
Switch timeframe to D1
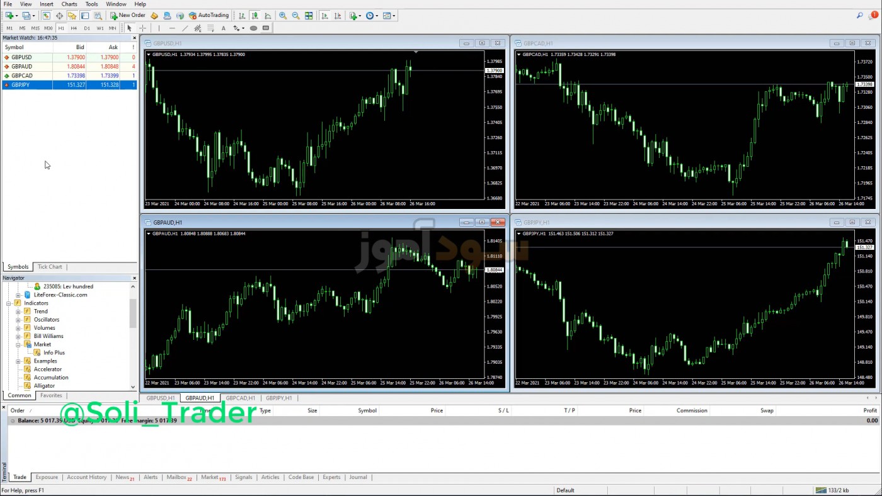click(x=87, y=28)
